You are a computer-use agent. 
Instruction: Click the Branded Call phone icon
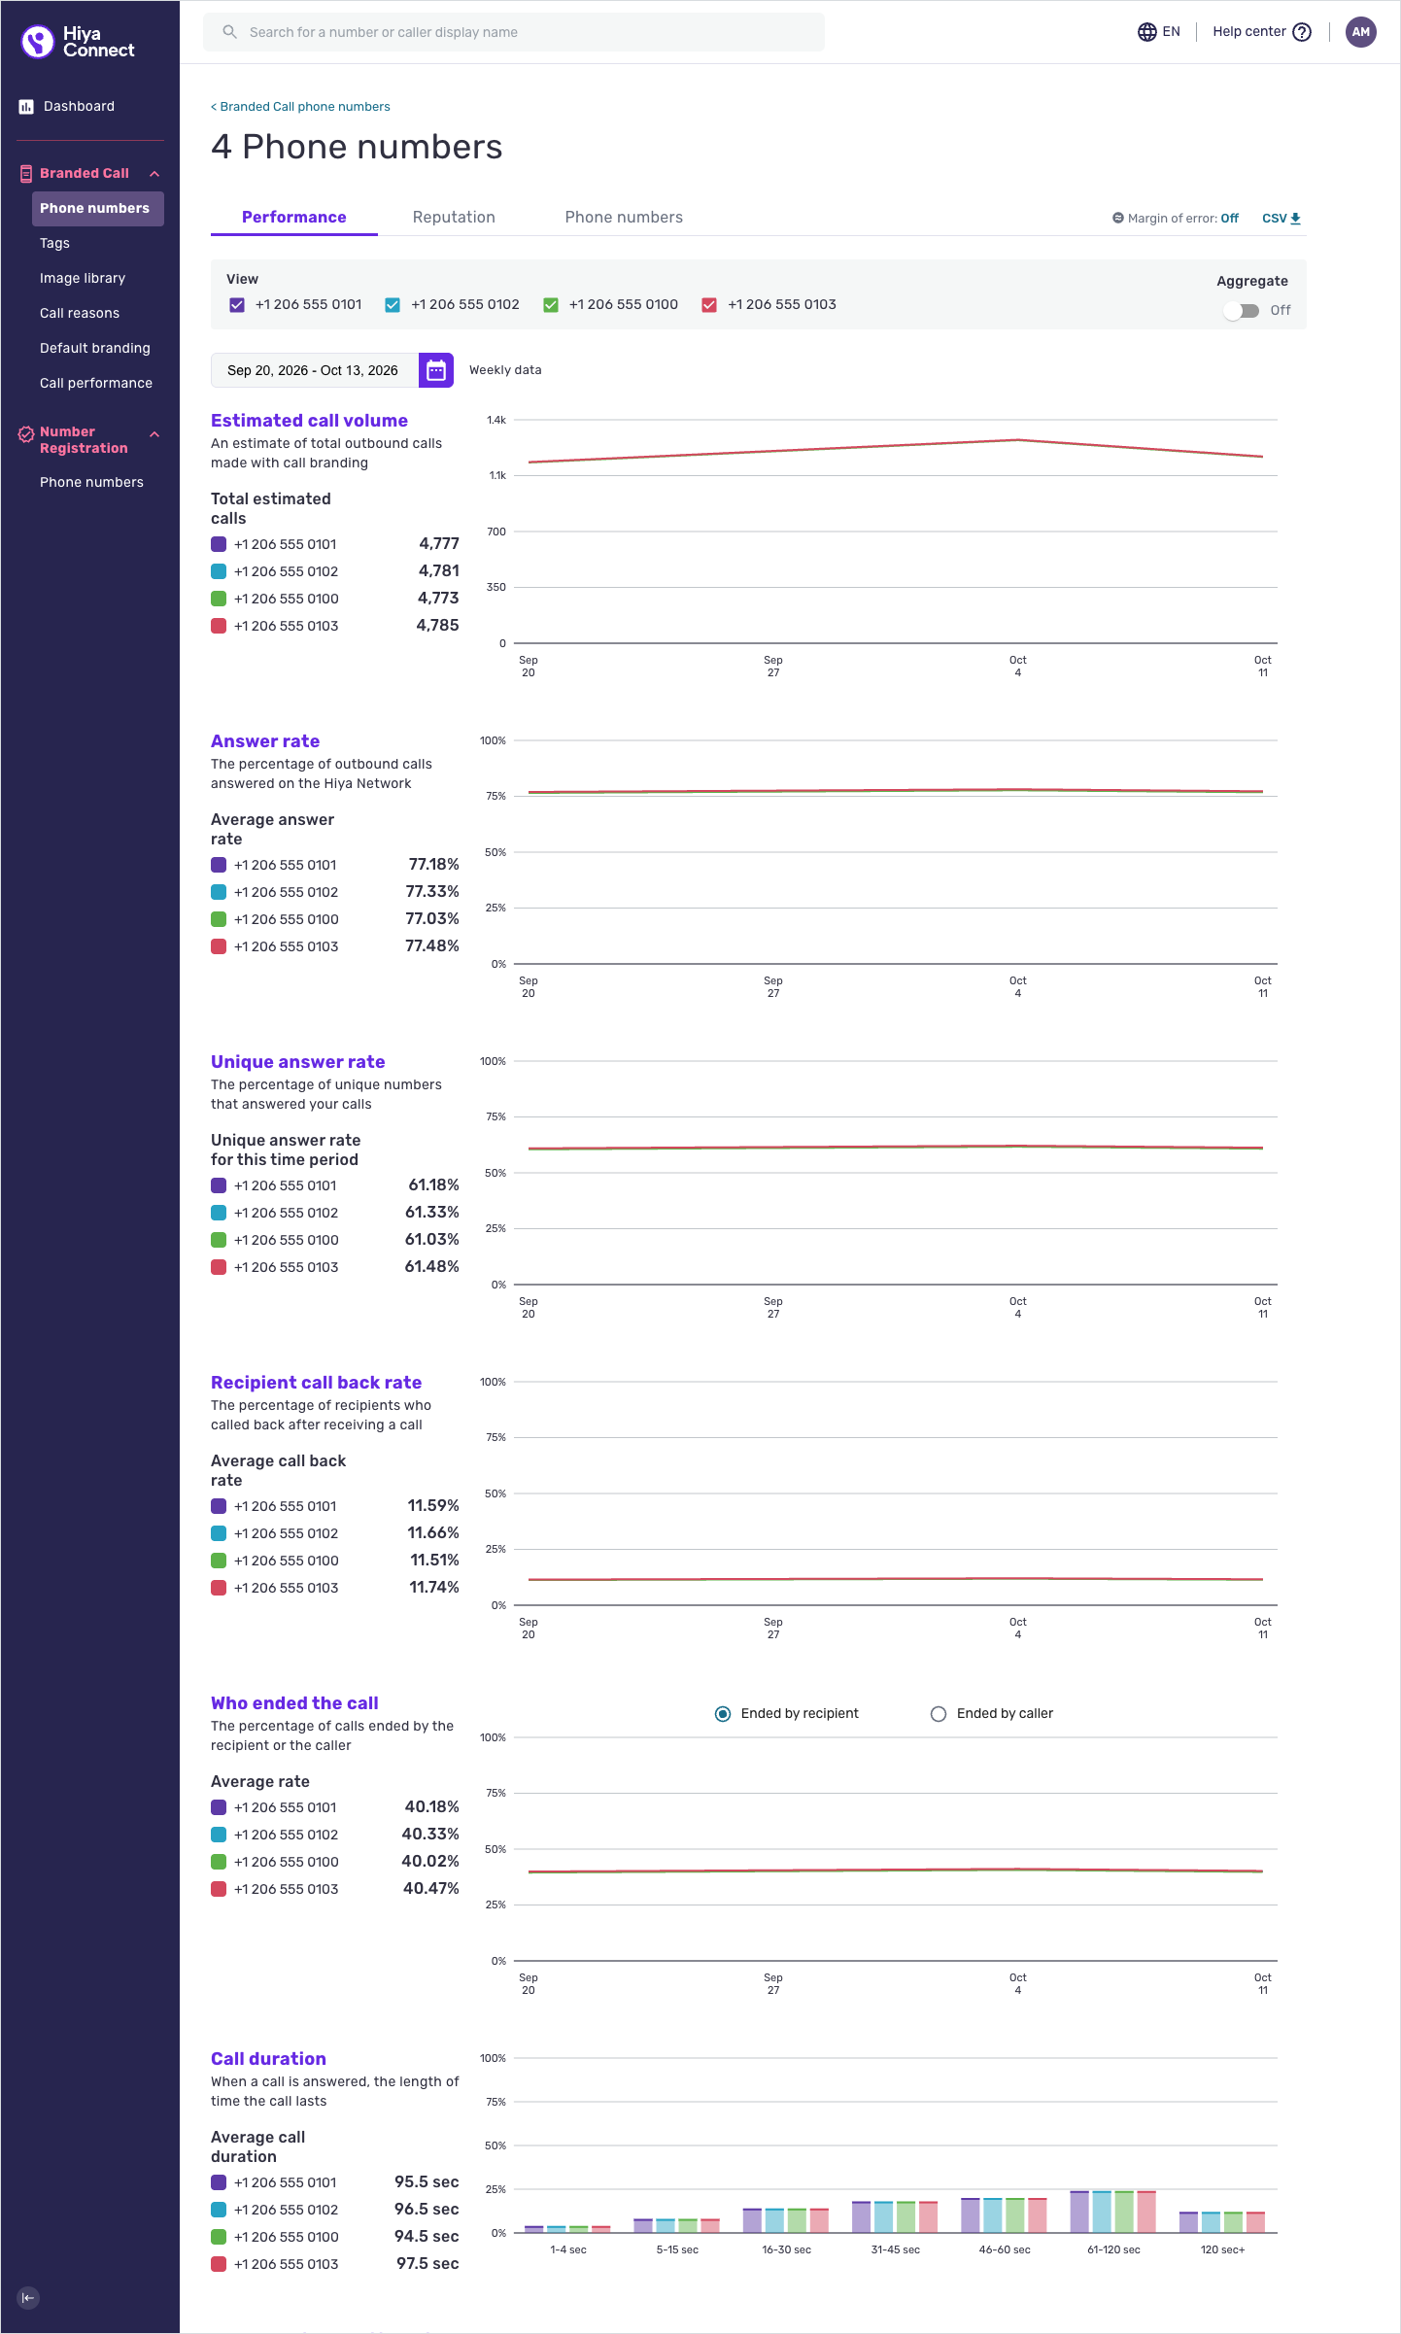(x=26, y=174)
